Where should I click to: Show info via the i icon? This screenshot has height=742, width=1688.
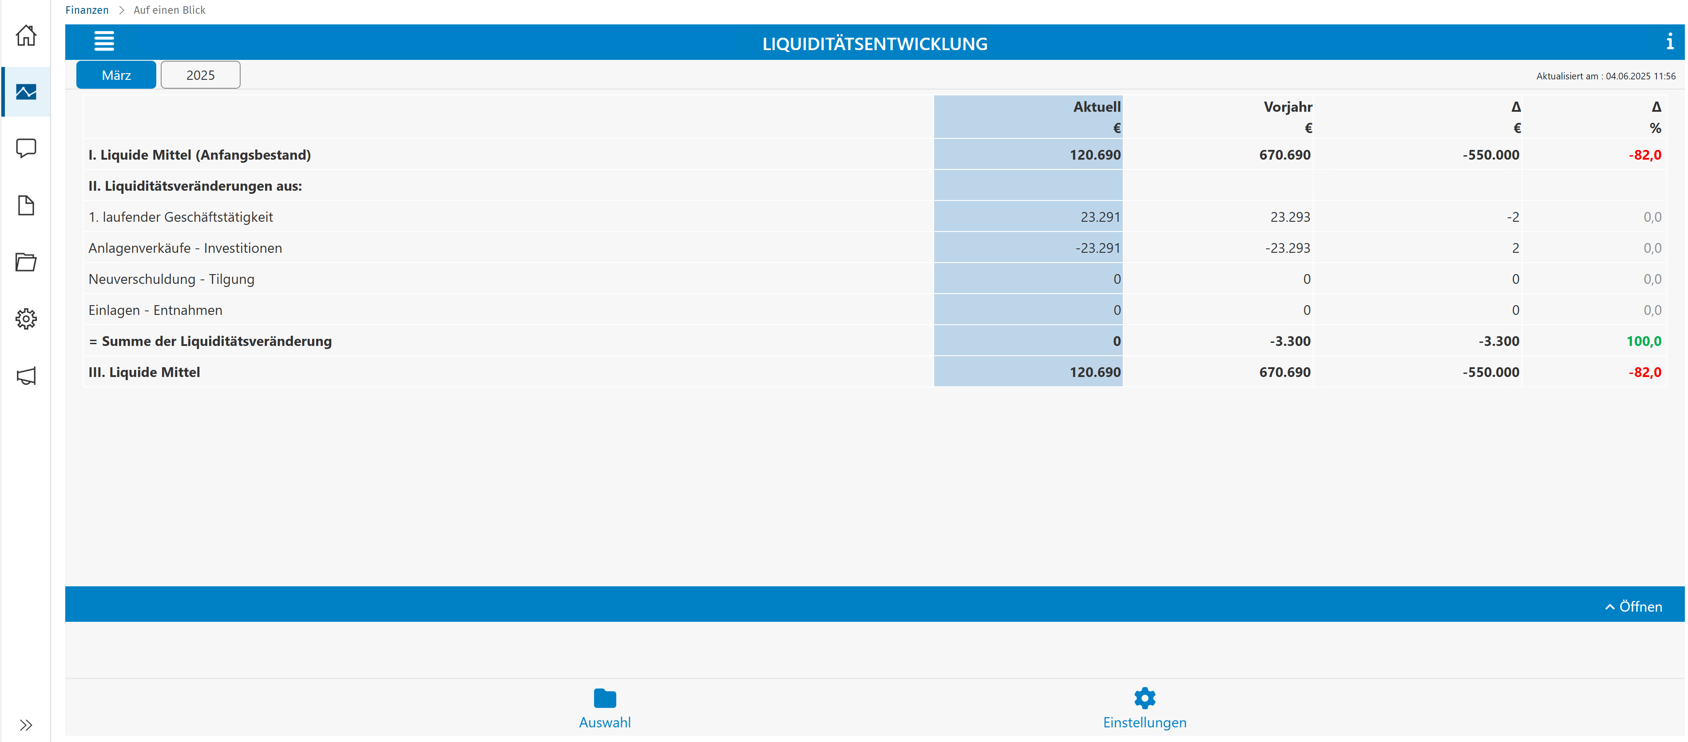coord(1669,43)
